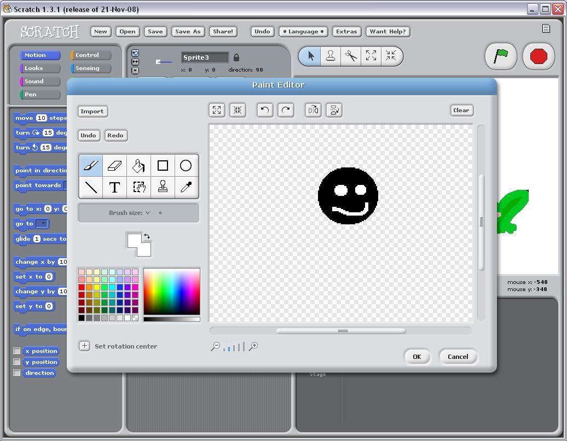Enable the direction stage monitor checkbox
567x441 pixels.
(17, 373)
